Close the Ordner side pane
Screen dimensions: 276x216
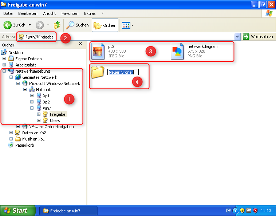80,44
